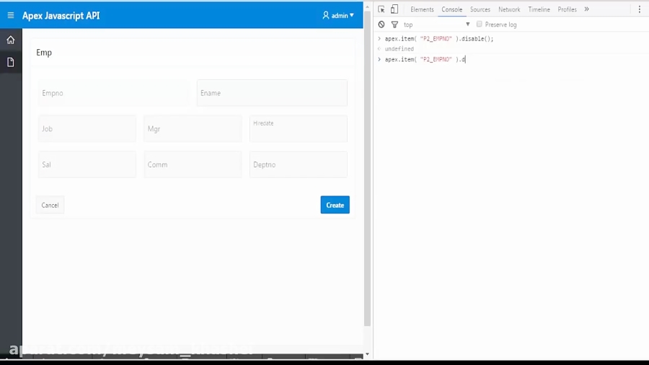Viewport: 649px width, 365px height.
Task: Toggle the device toolbar icon
Action: click(x=394, y=9)
